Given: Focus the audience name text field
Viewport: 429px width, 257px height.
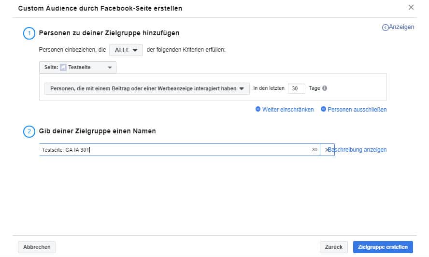Looking at the screenshot, I should 174,150.
